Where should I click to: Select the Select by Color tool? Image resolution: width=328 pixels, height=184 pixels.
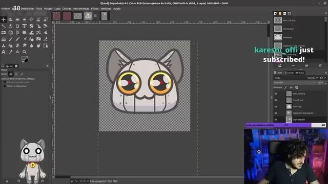(x=10, y=26)
